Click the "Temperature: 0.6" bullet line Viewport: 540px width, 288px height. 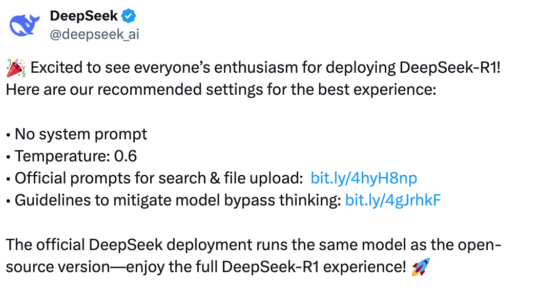point(72,156)
